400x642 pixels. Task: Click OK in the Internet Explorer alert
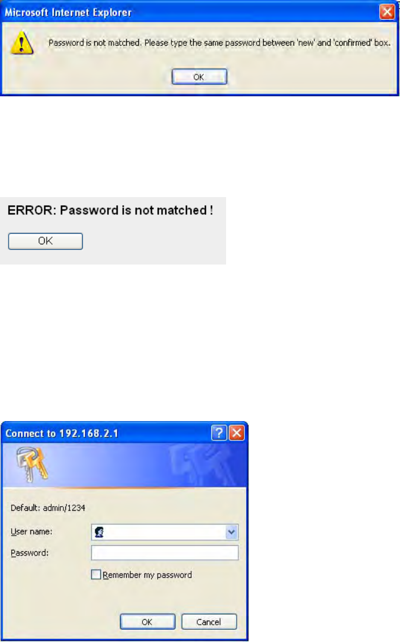click(x=200, y=77)
